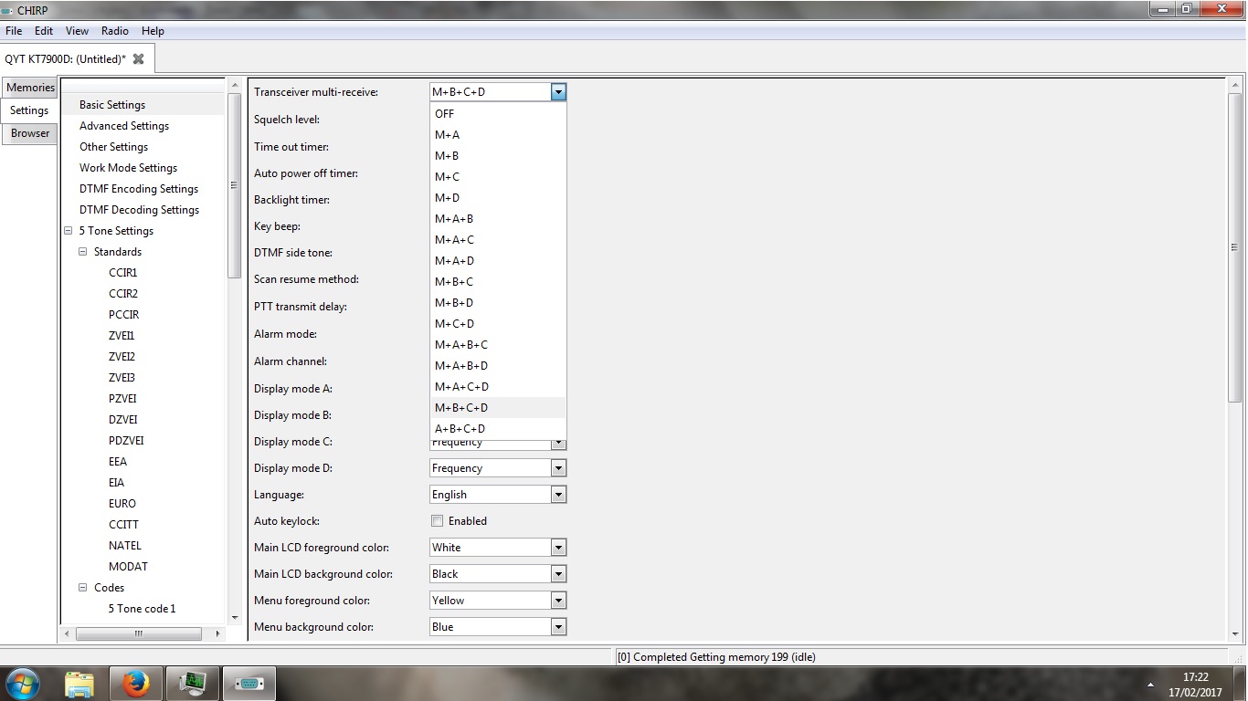The height and width of the screenshot is (701, 1248).
Task: Choose M+A+B option in list
Action: [498, 219]
